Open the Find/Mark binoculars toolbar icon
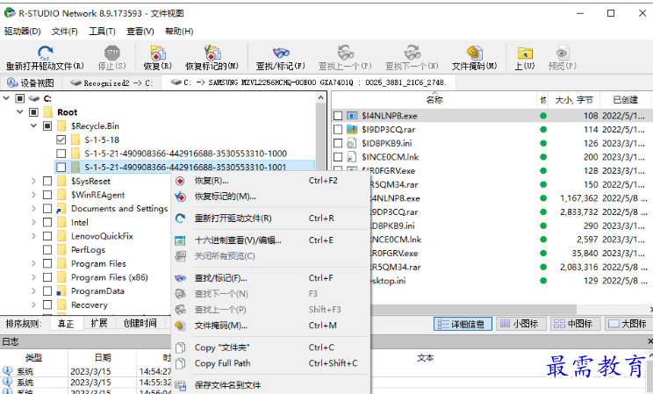The image size is (653, 394). point(281,53)
